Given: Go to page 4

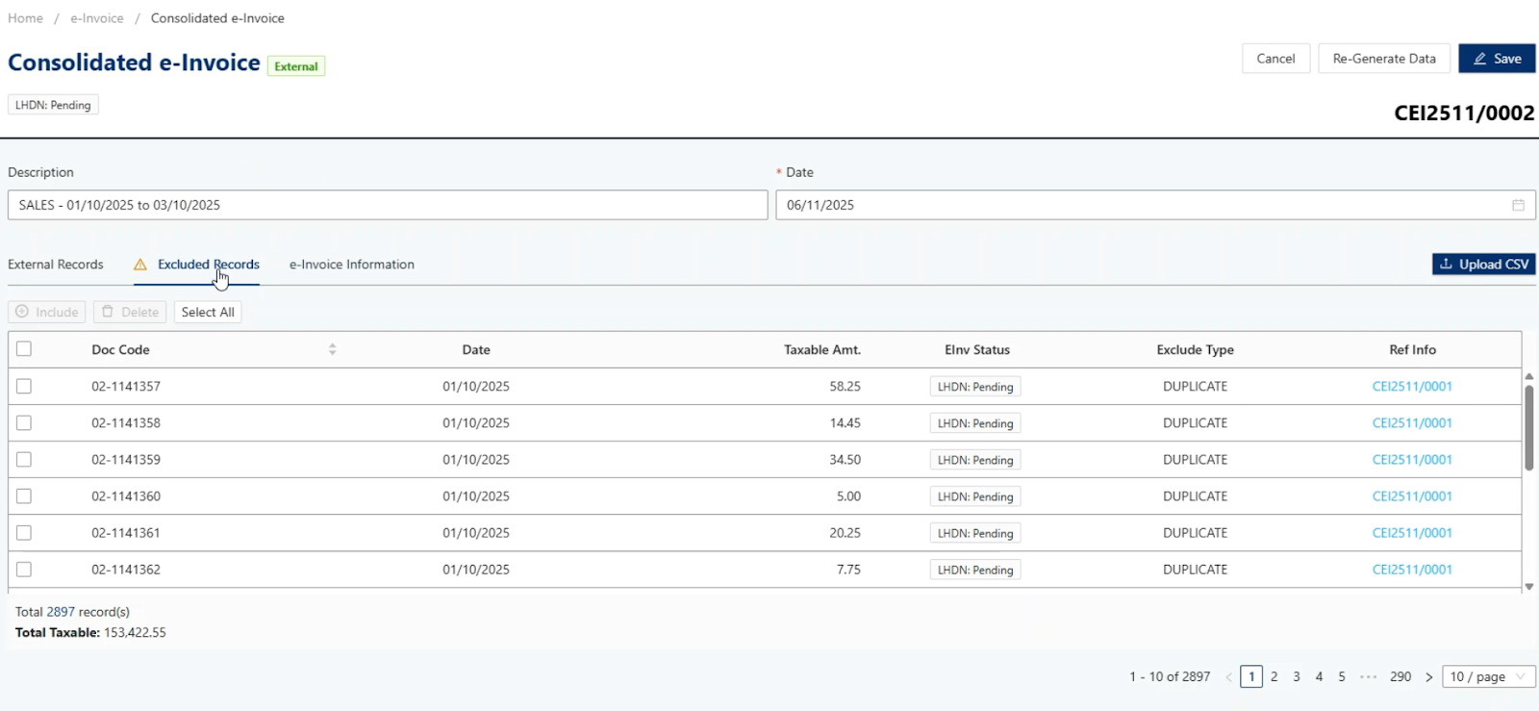Looking at the screenshot, I should [x=1319, y=676].
